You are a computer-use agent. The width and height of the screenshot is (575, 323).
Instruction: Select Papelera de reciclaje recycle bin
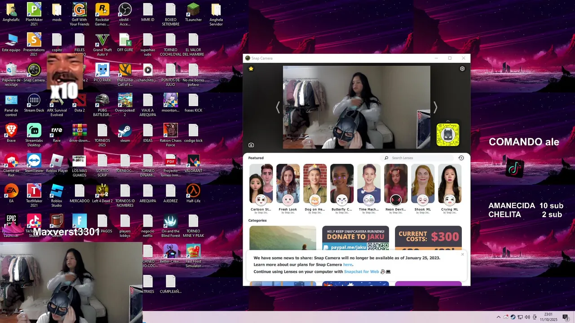coord(11,74)
